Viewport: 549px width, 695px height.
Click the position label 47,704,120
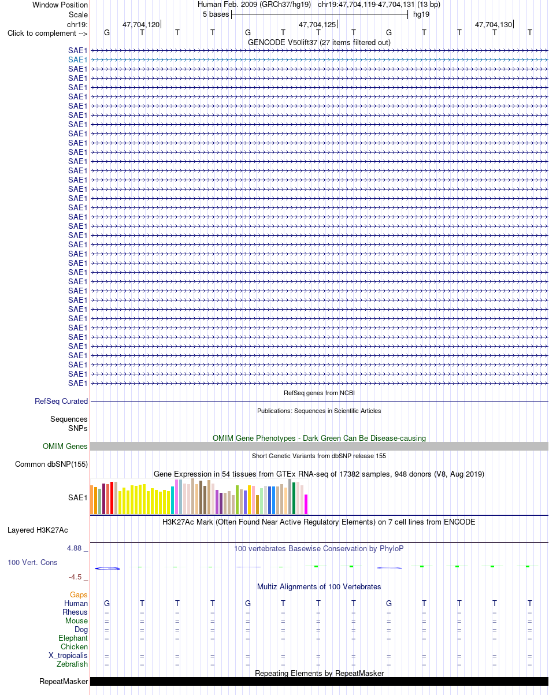click(x=140, y=24)
